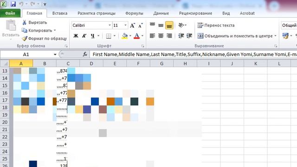Toggle bottom vertical alignment (highlighted)
The image size is (297, 167).
pos(169,25)
